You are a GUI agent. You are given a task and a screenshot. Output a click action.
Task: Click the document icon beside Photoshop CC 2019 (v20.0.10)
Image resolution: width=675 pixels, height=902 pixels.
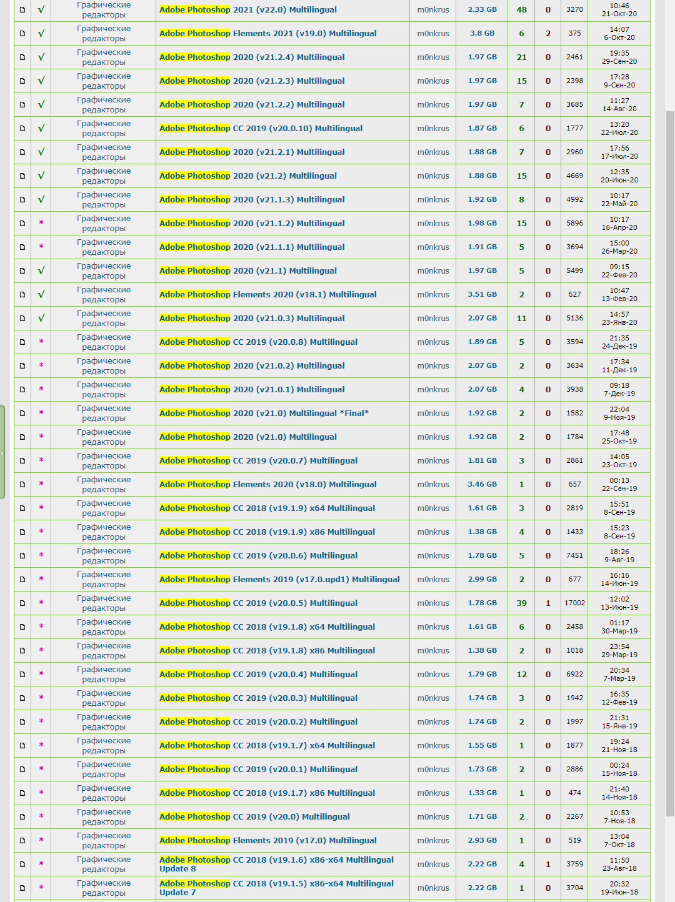[x=22, y=129]
